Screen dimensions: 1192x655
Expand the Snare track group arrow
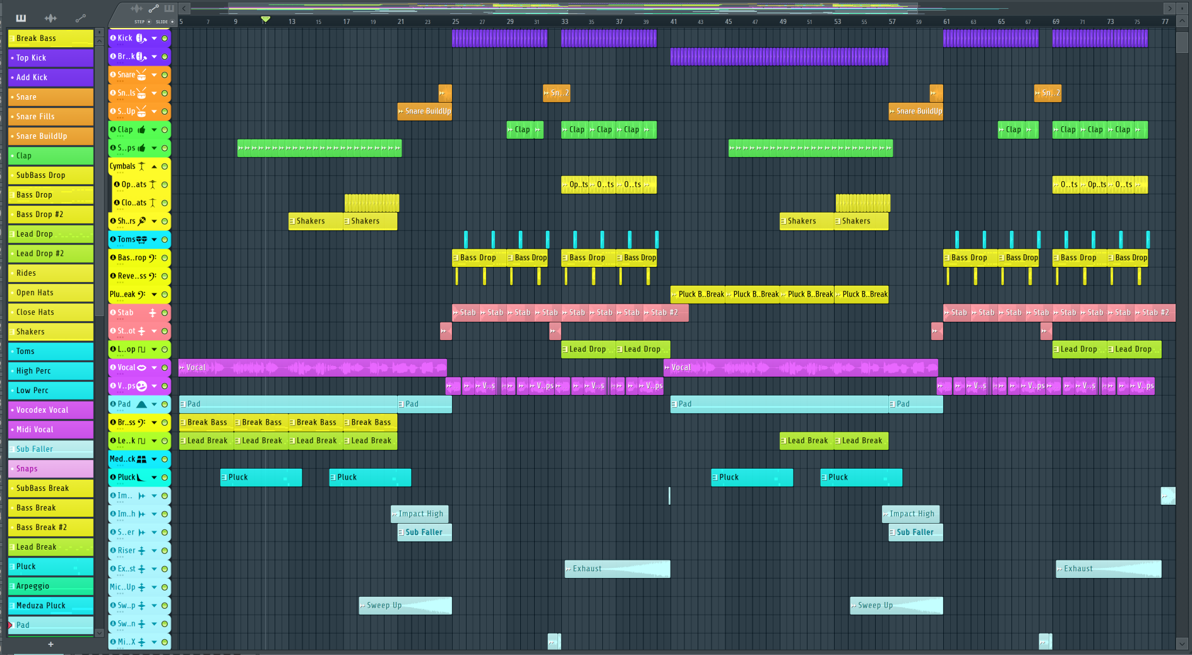point(154,74)
